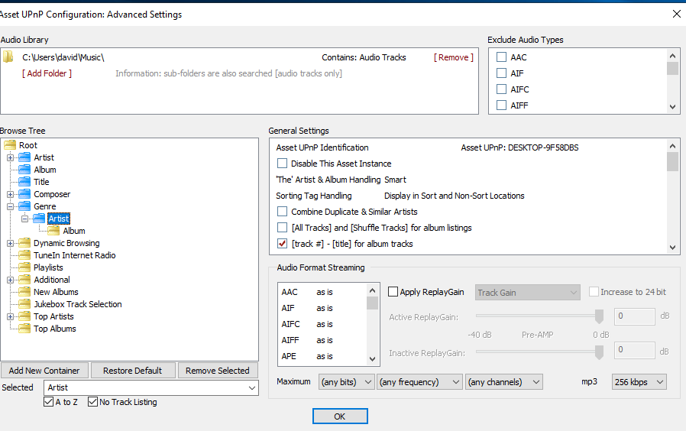Open the mp3 256 kbps bitrate dropdown
Screen dimensions: 686x431
click(639, 381)
